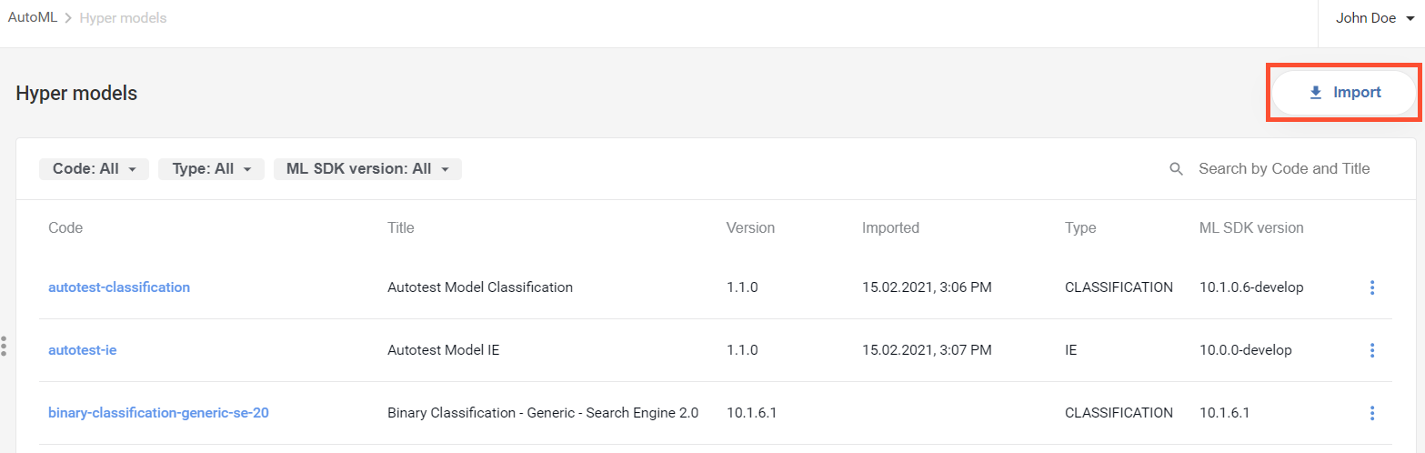Open kebab menu for autotest-ie row

[x=1372, y=350]
